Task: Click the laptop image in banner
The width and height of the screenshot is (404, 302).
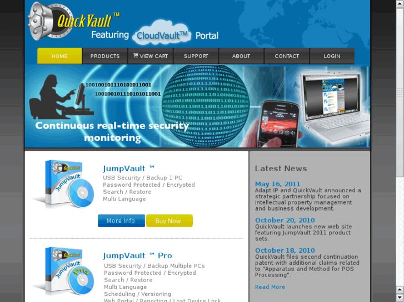Action: pos(335,106)
